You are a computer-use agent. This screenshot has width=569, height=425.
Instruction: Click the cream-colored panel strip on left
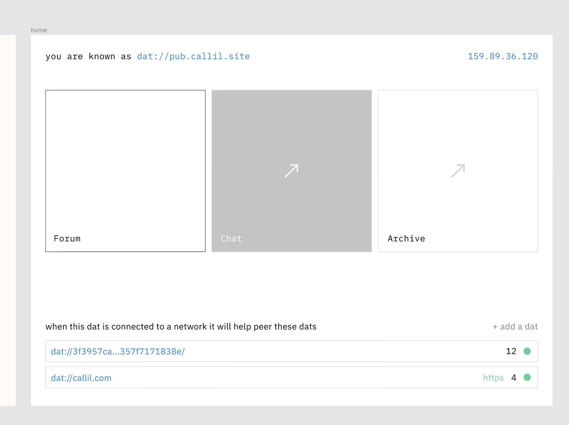click(x=8, y=220)
